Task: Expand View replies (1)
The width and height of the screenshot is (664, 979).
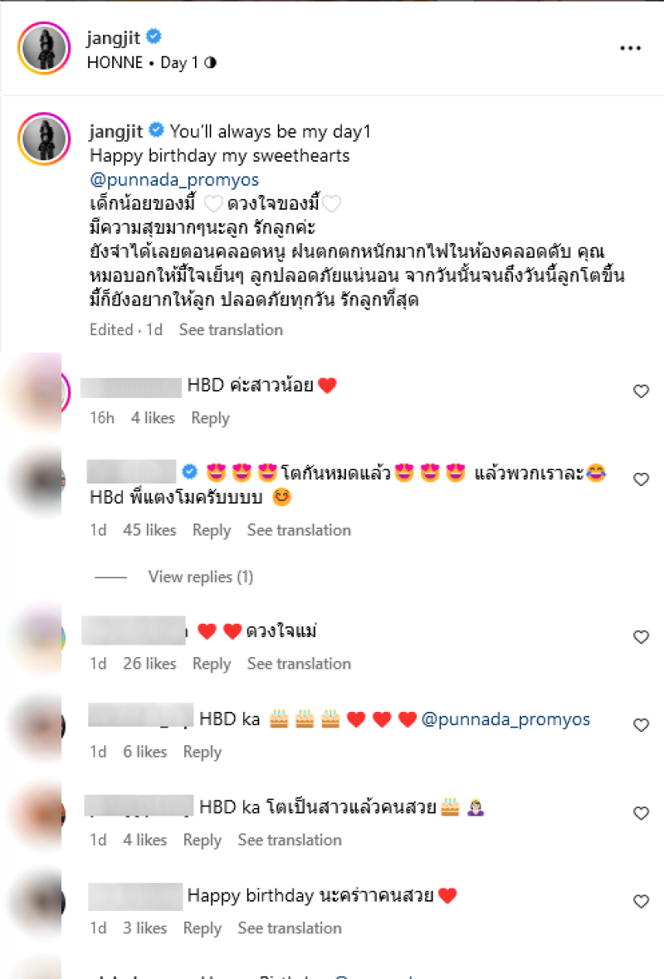Action: [201, 577]
